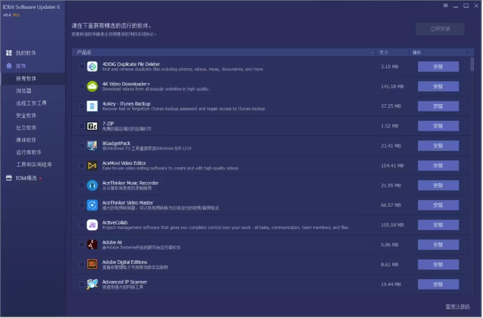Click the Advanced IP Scanner icon
This screenshot has height=318, width=483.
coord(92,284)
